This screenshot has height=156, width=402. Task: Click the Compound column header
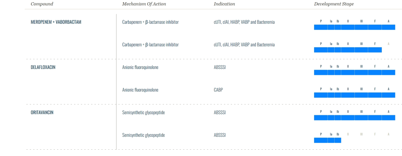pyautogui.click(x=42, y=4)
